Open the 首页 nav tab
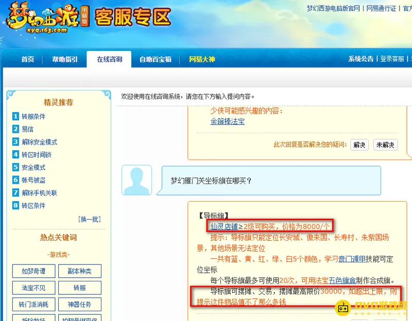The height and width of the screenshot is (321, 412). [28, 59]
